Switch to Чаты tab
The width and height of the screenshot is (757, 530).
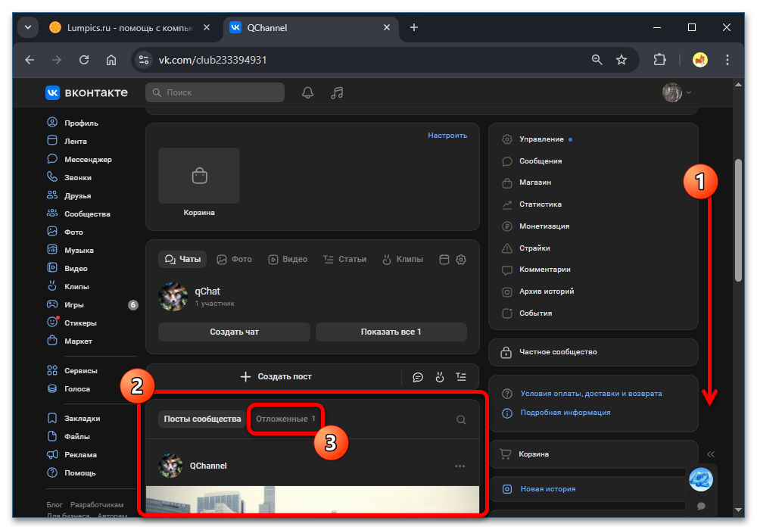coord(182,260)
